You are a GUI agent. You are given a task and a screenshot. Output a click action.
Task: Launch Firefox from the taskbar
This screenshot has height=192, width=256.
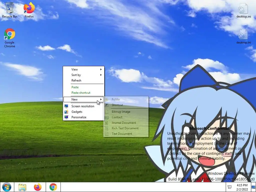click(x=38, y=187)
